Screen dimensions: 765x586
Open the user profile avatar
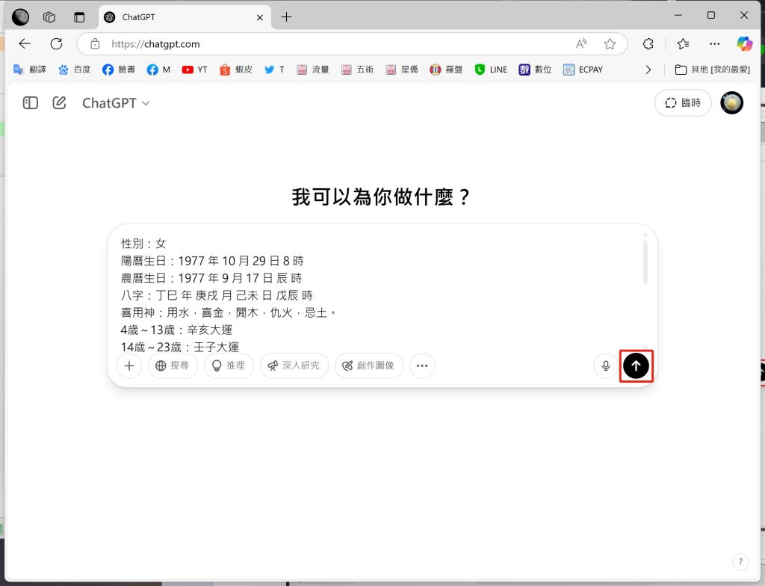click(x=731, y=103)
